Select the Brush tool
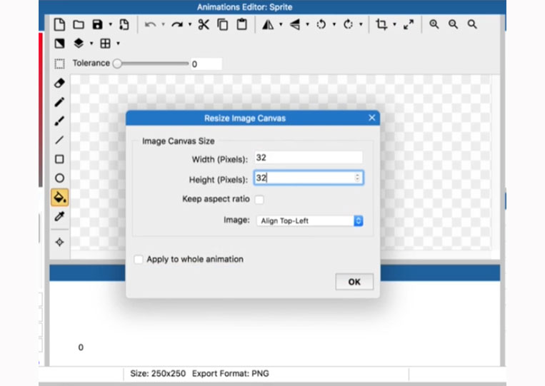545x386 pixels. 59,121
